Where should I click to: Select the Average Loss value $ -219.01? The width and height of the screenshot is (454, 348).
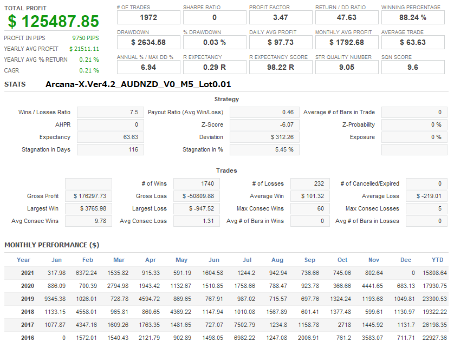[426, 196]
